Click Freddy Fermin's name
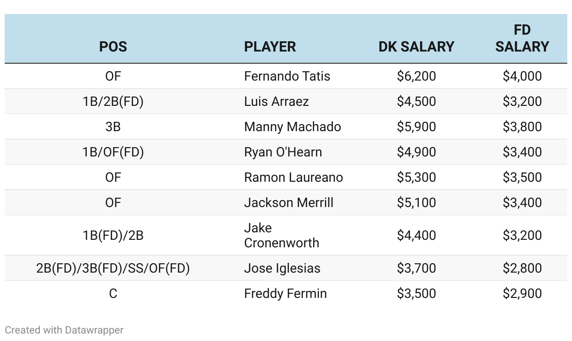Image resolution: width=572 pixels, height=341 pixels. coord(285,294)
